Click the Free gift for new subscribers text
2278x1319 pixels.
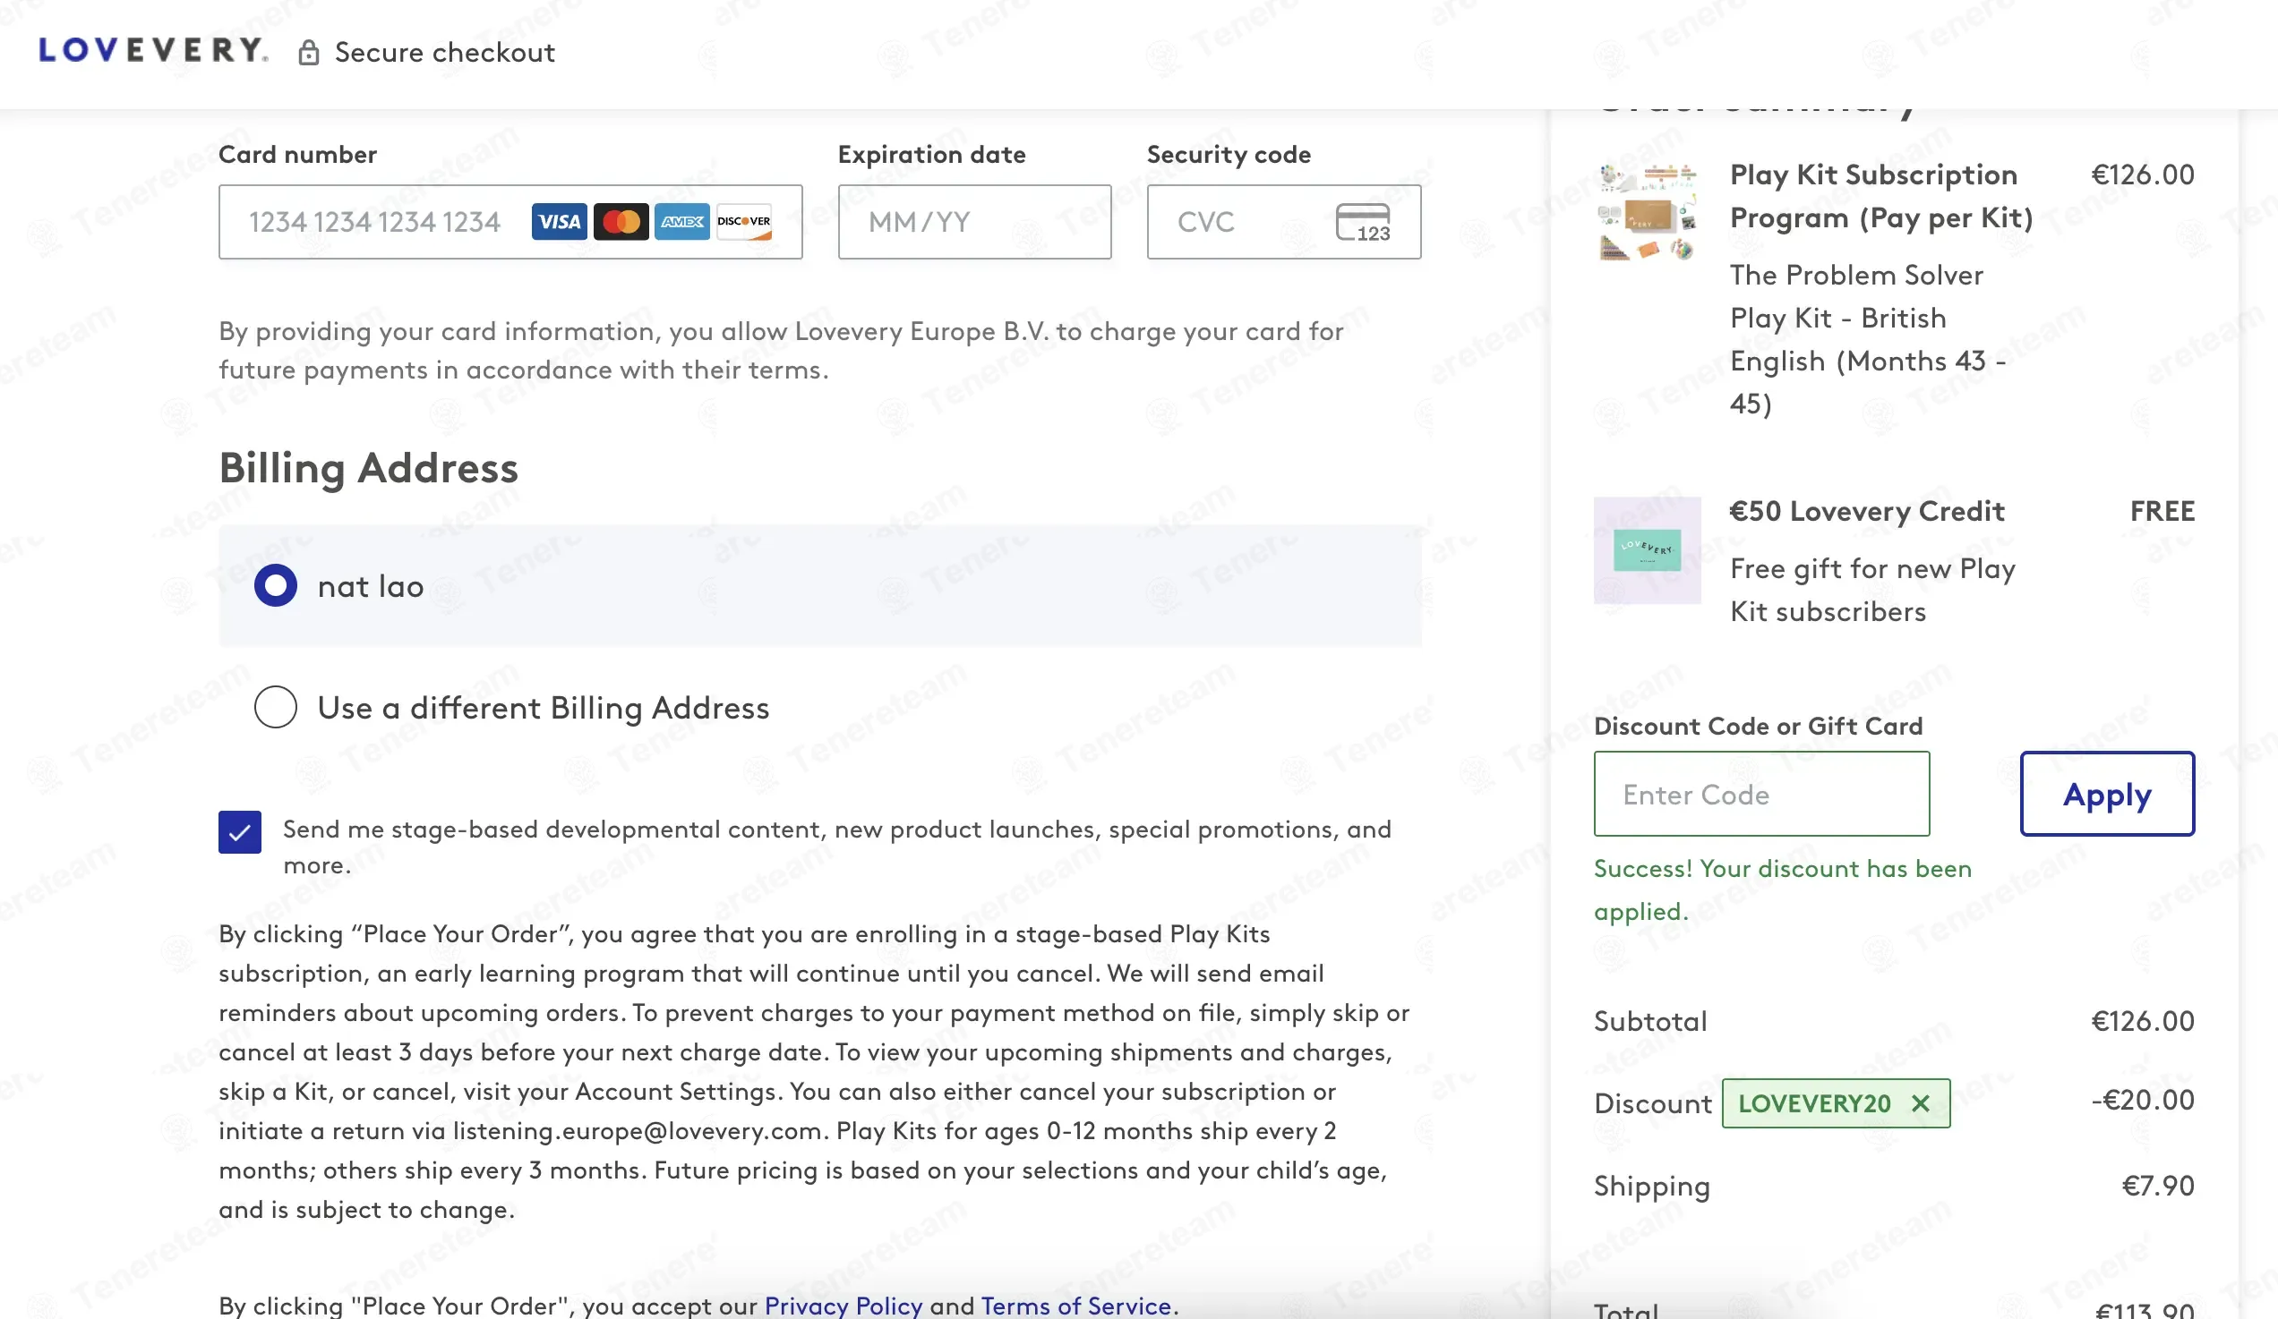point(1873,590)
